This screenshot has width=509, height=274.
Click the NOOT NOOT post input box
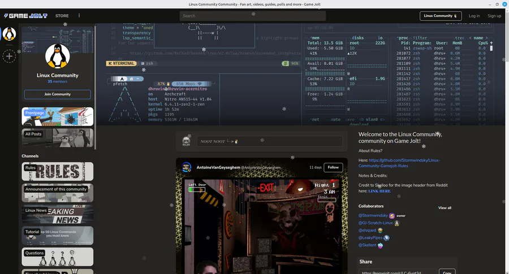[x=269, y=141]
